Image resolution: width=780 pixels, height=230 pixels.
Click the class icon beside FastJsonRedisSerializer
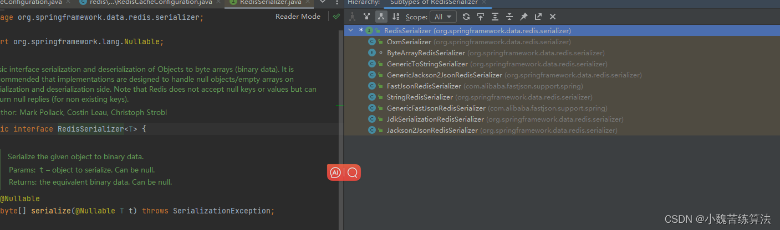[x=373, y=86]
